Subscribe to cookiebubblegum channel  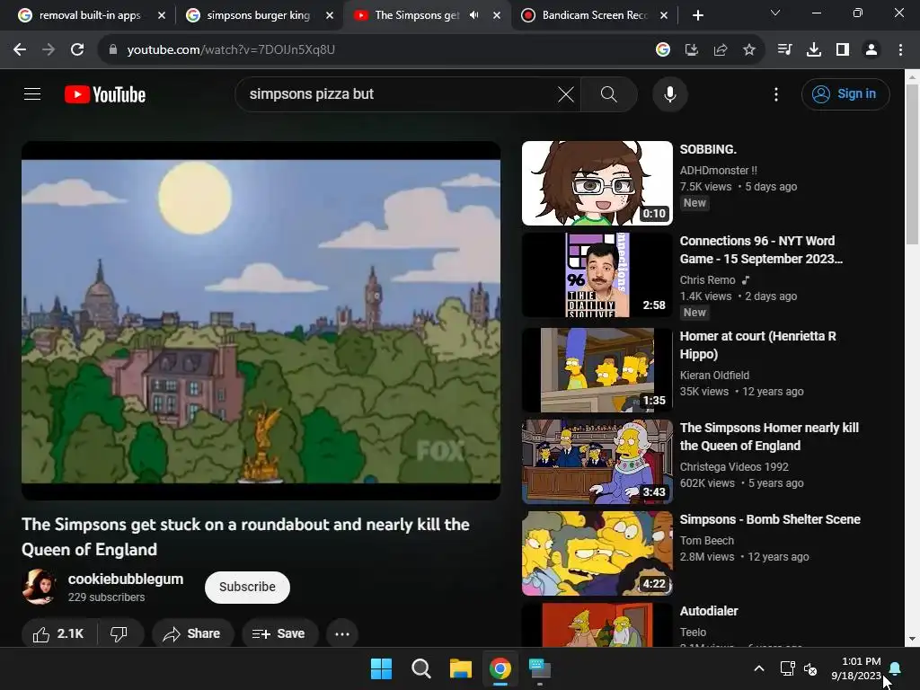click(x=247, y=587)
